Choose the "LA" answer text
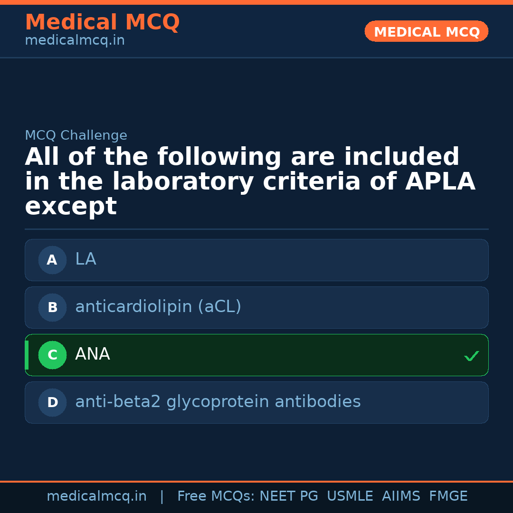The width and height of the screenshot is (513, 513). [x=85, y=259]
